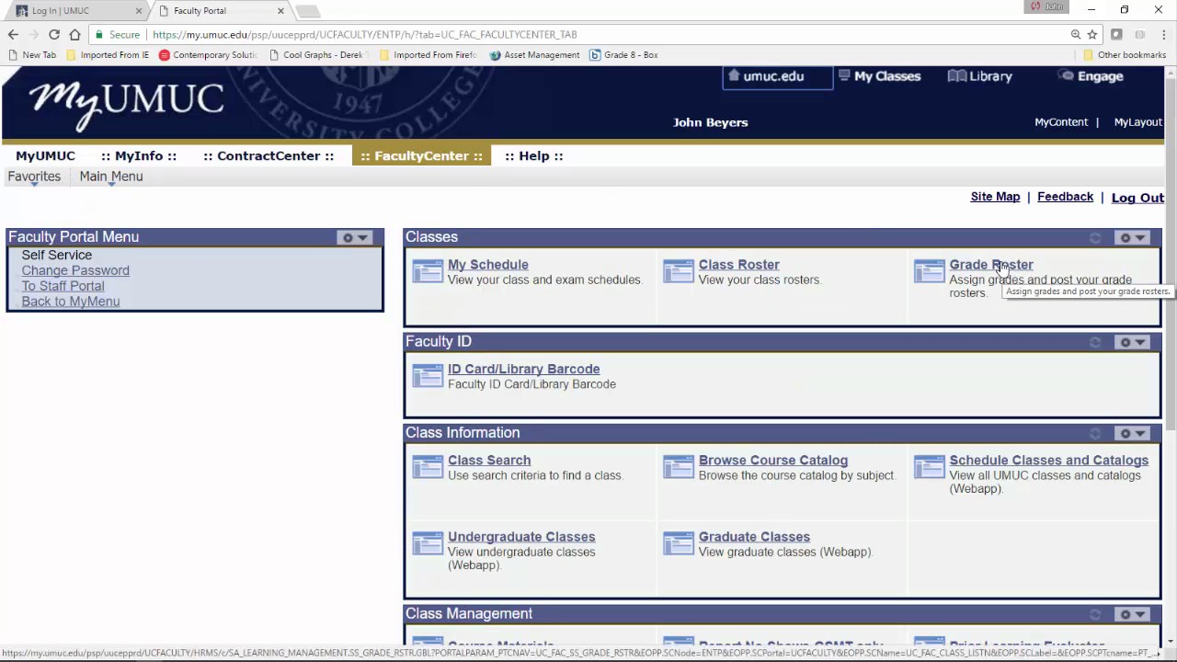Go To Staff Portal link
This screenshot has width=1177, height=662.
pyautogui.click(x=63, y=286)
